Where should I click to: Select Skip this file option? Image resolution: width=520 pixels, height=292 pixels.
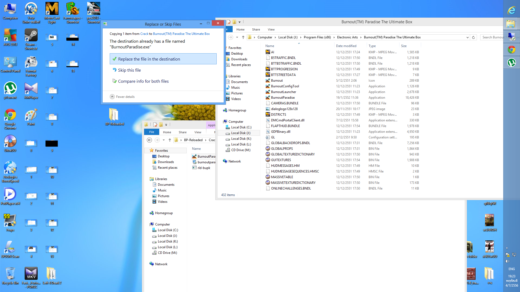(129, 70)
